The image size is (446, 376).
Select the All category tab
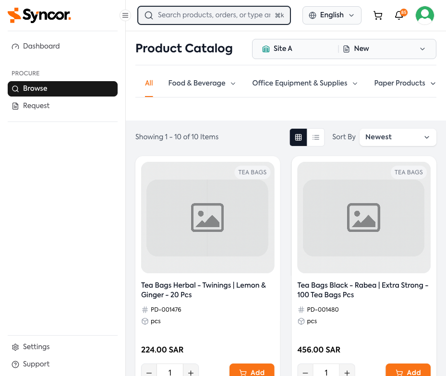coord(149,83)
